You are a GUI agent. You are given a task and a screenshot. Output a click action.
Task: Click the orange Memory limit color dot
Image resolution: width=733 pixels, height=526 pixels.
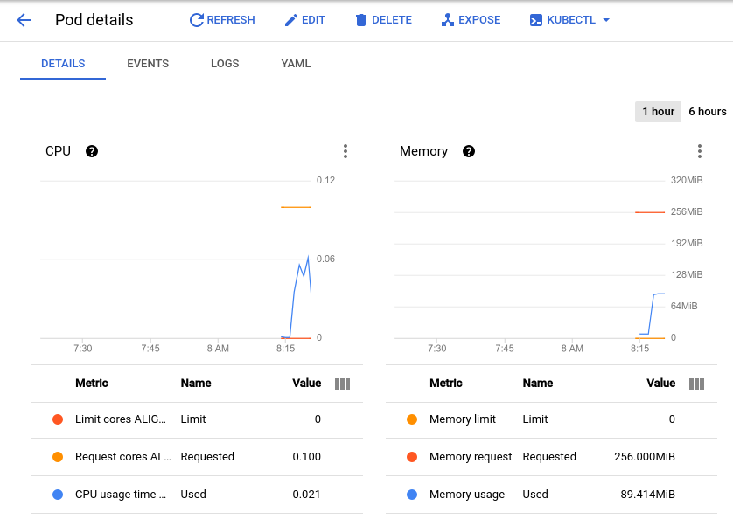(412, 419)
